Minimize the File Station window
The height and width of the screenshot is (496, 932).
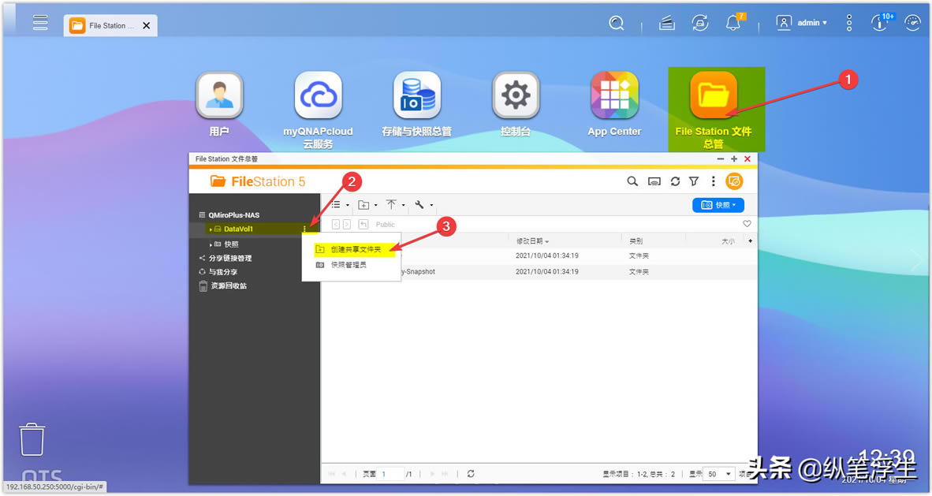tap(721, 158)
